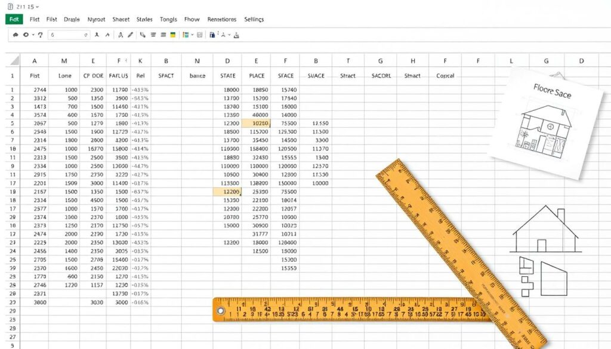Select column header A

pos(34,61)
